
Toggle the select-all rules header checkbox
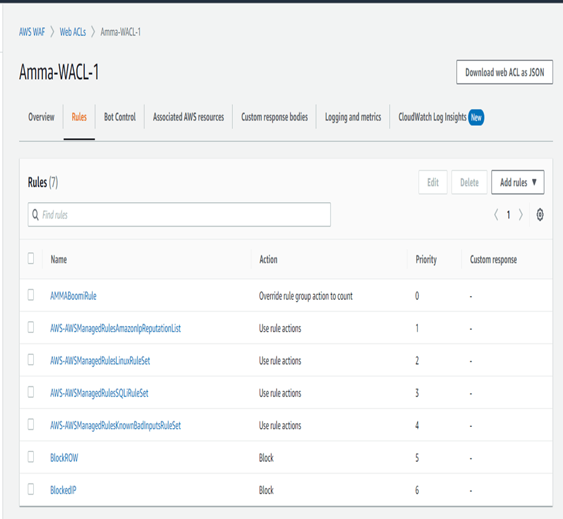(x=31, y=259)
